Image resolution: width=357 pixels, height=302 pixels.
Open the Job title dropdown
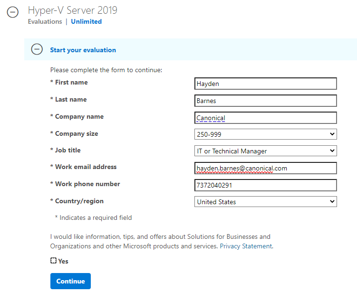[265, 151]
